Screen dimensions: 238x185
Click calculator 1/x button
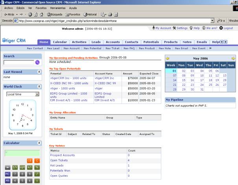15,168
